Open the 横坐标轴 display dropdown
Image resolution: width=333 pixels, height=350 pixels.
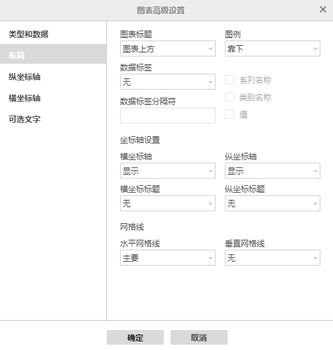[168, 171]
